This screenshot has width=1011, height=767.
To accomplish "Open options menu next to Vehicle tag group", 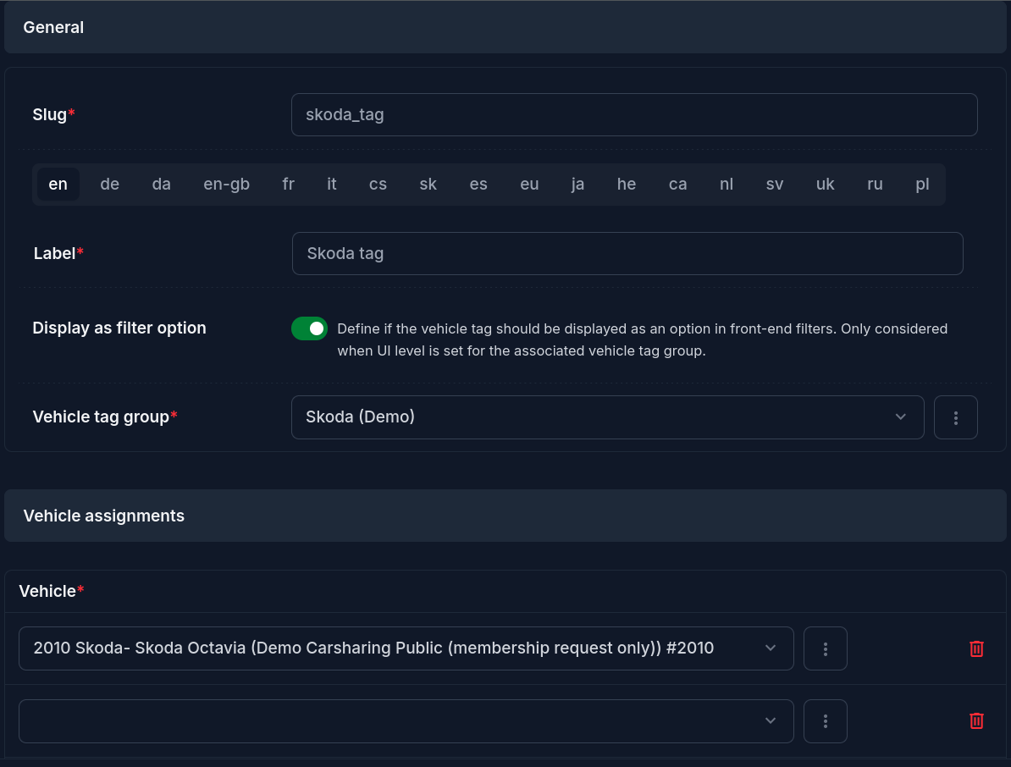I will (x=956, y=417).
